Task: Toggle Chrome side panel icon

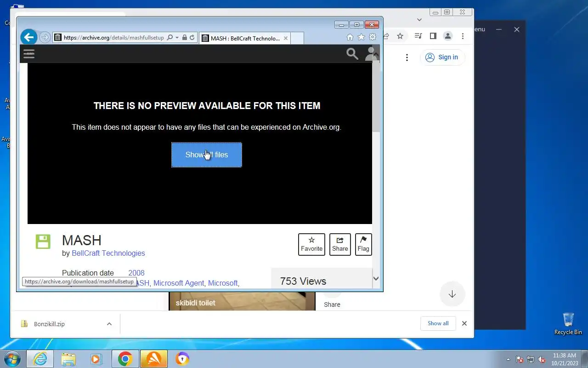Action: (x=433, y=36)
